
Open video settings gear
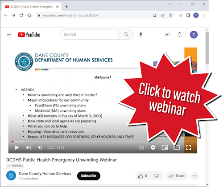point(153,147)
